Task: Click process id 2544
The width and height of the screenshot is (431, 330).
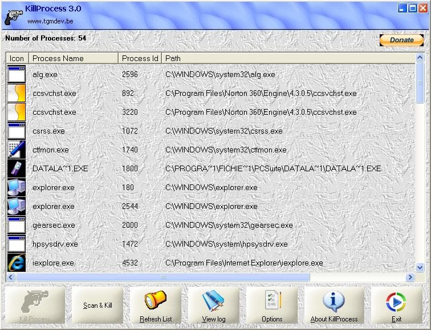Action: point(130,207)
